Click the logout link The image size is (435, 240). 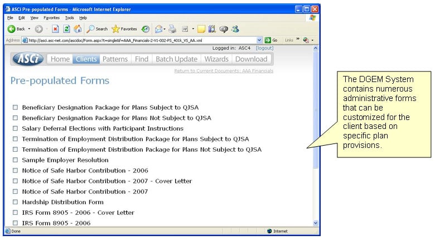coord(264,48)
